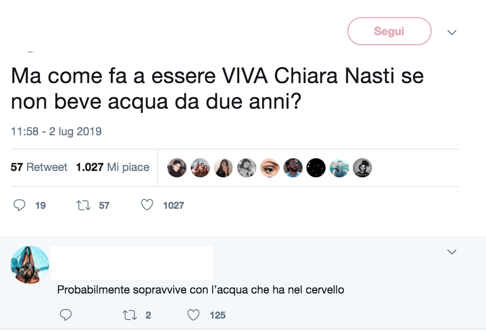
Task: Click the Segui follow button
Action: (389, 31)
